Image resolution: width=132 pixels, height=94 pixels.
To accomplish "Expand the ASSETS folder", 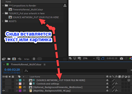I will coord(3,21).
